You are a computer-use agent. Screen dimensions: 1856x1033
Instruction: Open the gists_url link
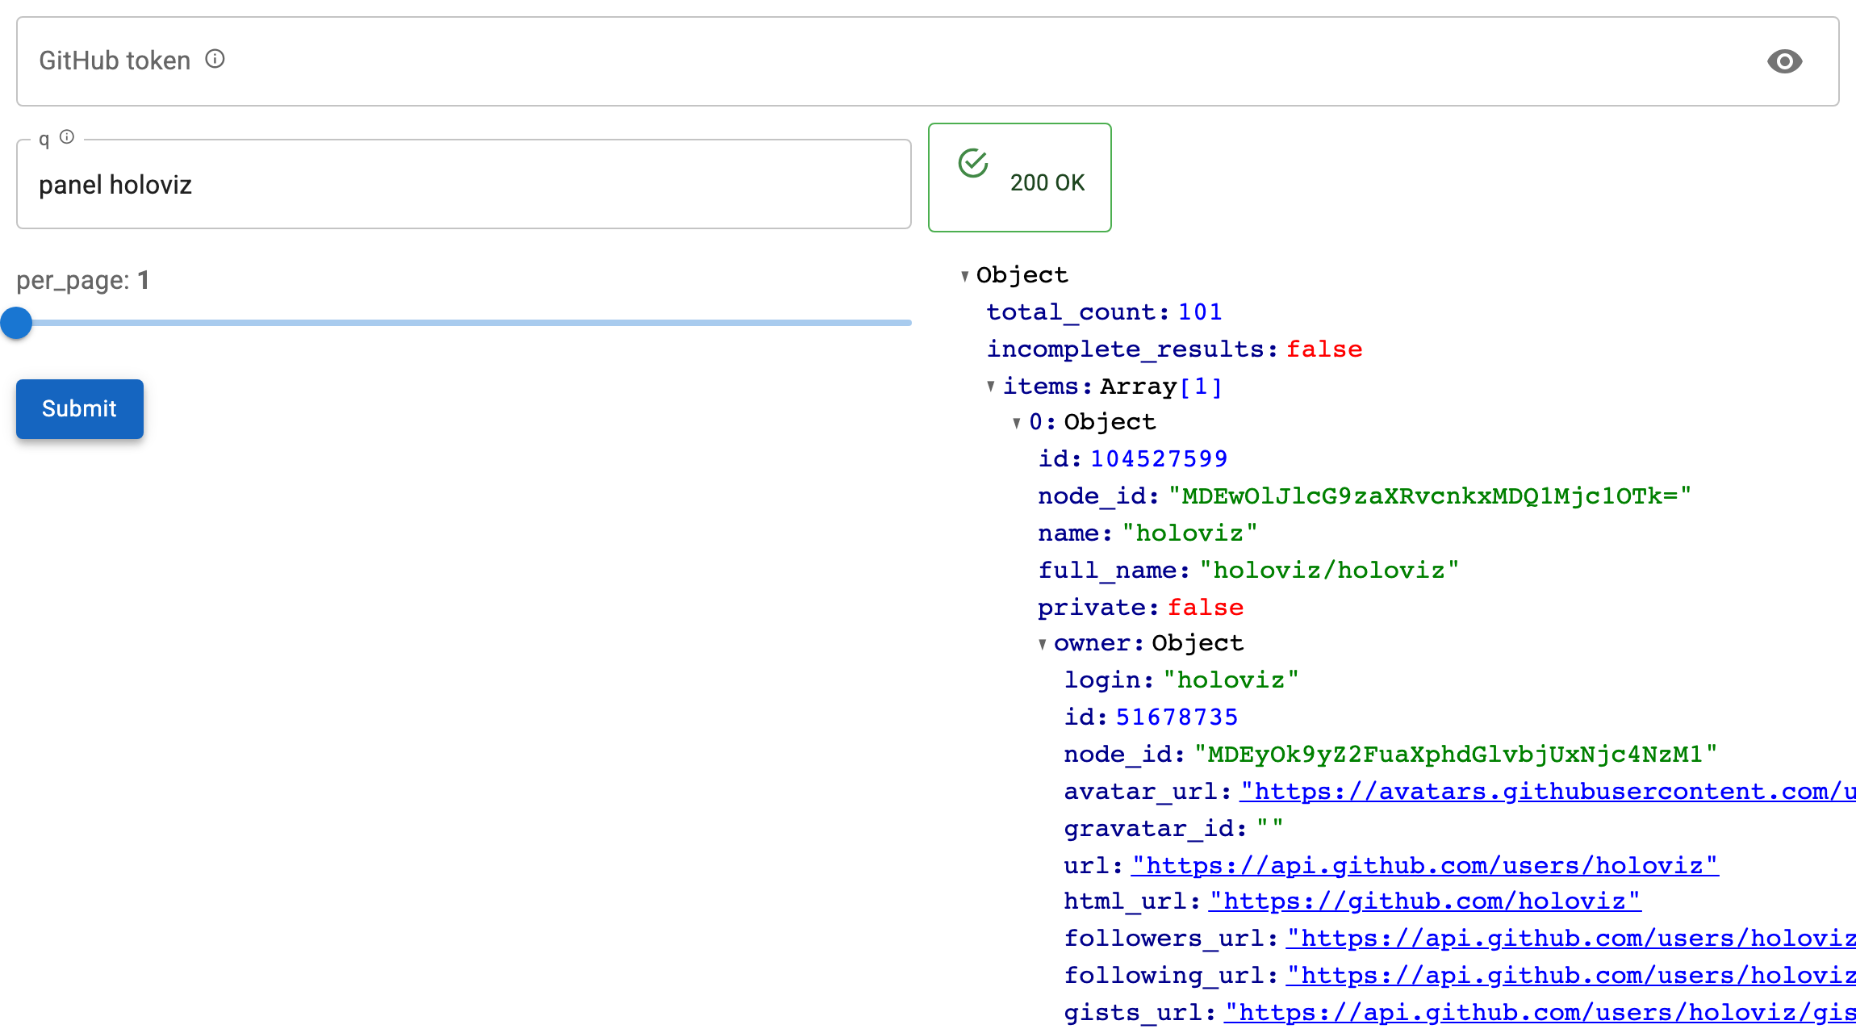[1540, 1013]
